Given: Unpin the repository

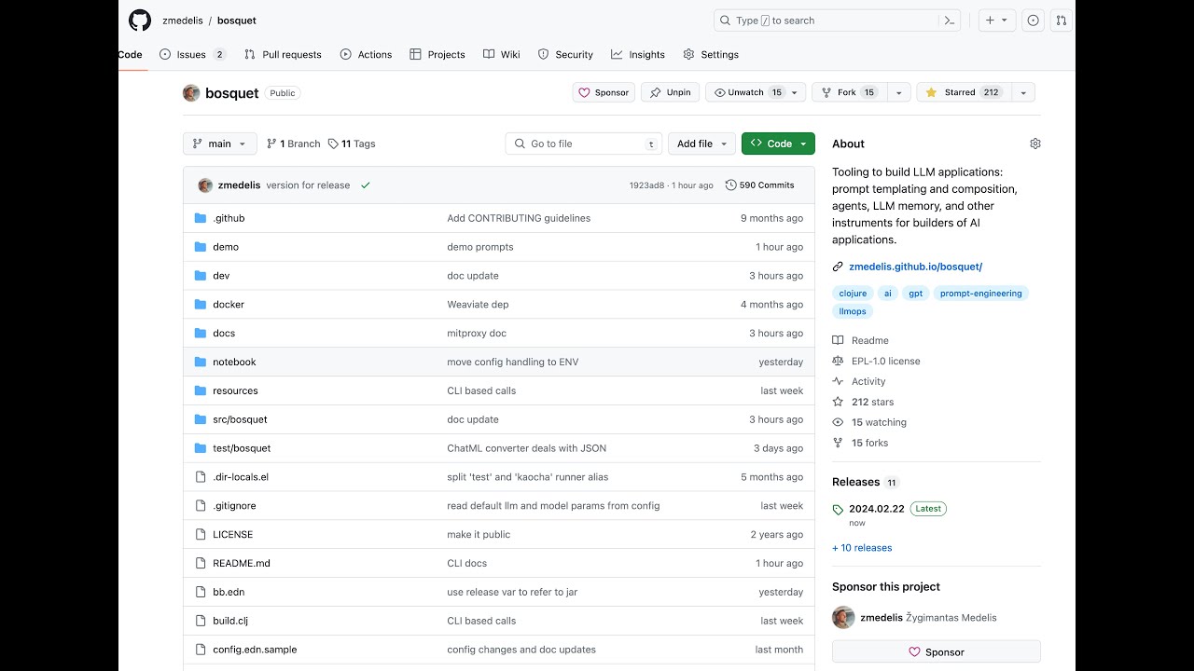Looking at the screenshot, I should (x=670, y=92).
